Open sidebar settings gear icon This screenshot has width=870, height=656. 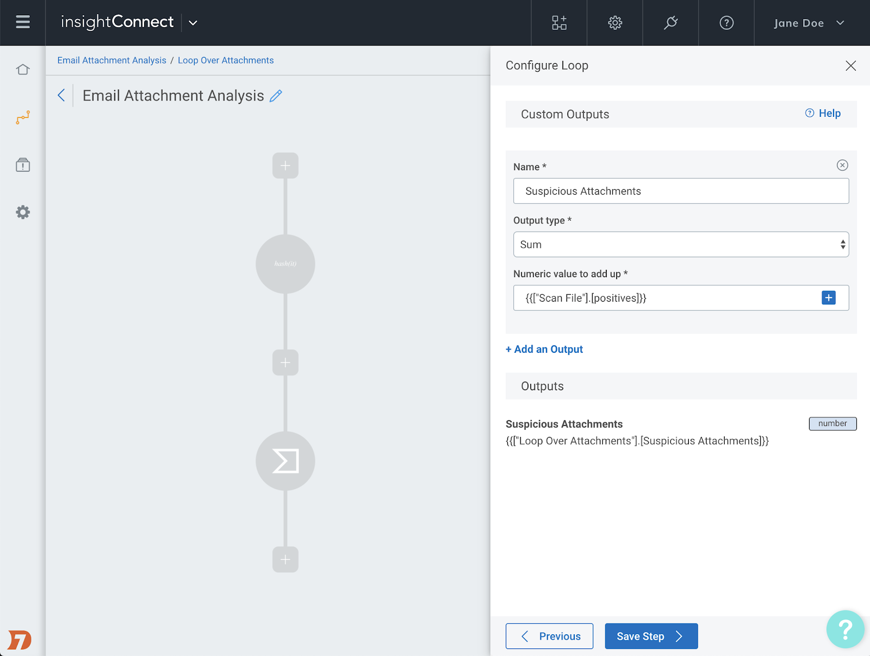[23, 212]
